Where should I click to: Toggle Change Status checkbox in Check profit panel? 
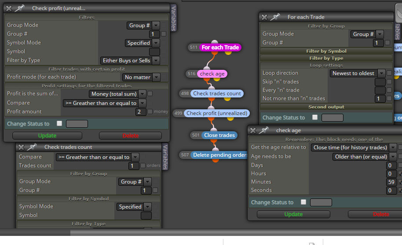pos(59,123)
